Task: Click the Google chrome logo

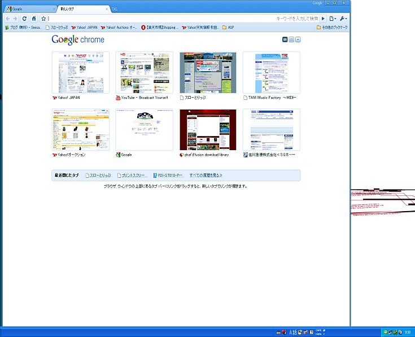Action: pos(78,40)
